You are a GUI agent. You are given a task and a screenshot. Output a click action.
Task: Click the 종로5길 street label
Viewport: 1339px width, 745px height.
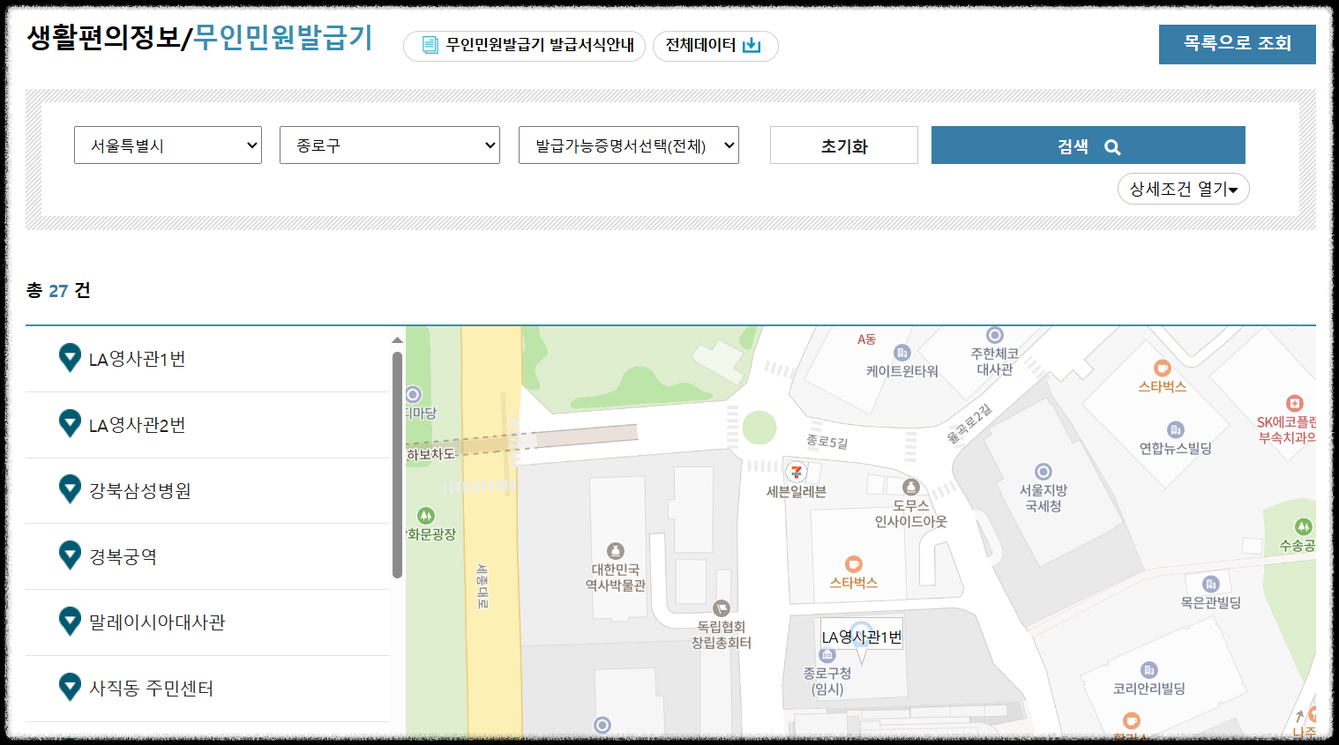827,442
